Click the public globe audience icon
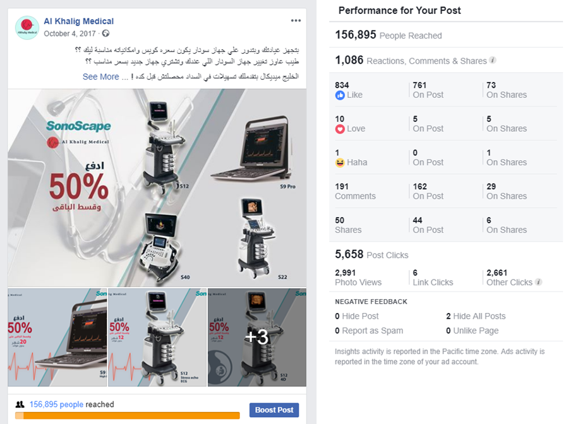The image size is (566, 424). [105, 33]
